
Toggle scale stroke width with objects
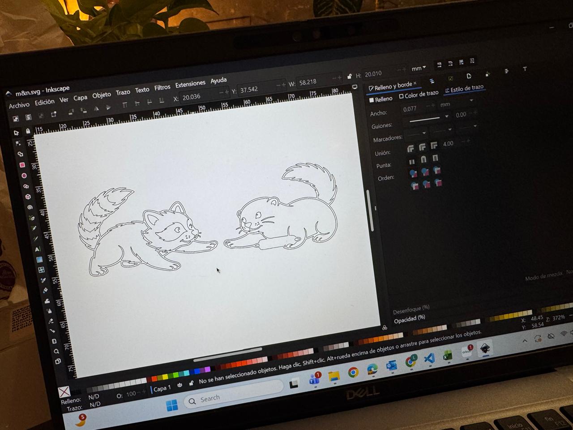[x=439, y=65]
